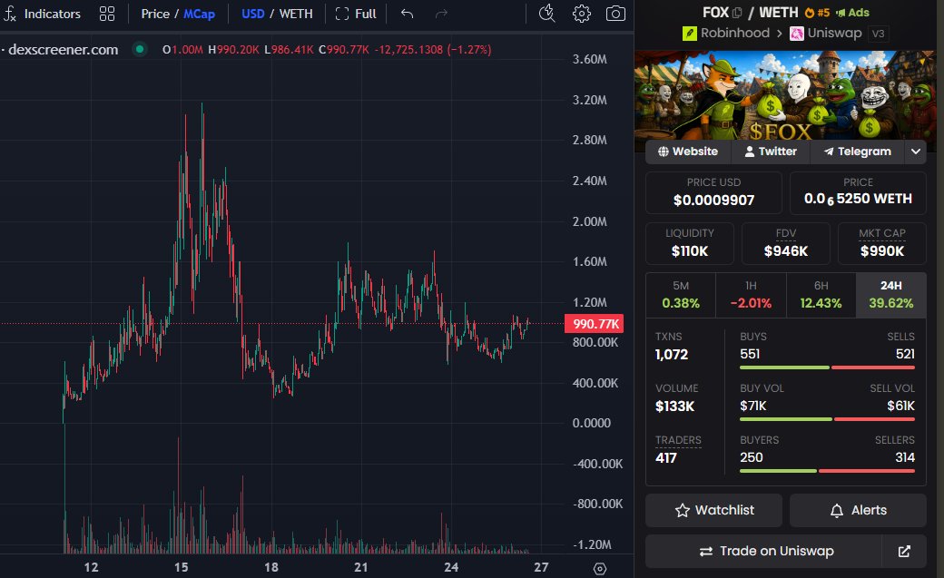Open the Uniswap DEX link
944x578 pixels.
pyautogui.click(x=826, y=33)
